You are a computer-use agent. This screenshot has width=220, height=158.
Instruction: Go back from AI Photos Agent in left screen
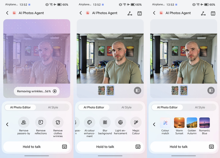pos(7,13)
